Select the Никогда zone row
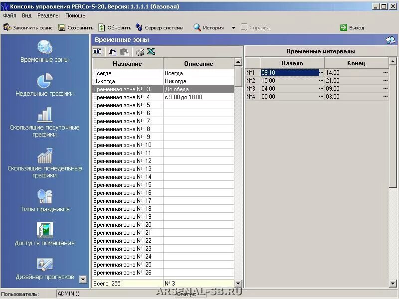Image resolution: width=399 pixels, height=299 pixels. coord(163,81)
